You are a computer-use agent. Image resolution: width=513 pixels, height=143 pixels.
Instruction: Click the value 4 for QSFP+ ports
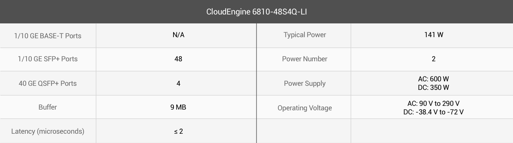click(178, 83)
